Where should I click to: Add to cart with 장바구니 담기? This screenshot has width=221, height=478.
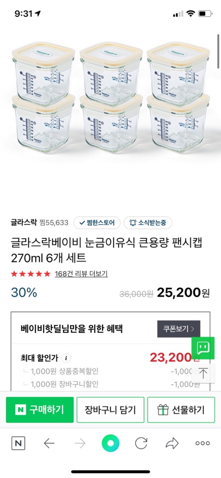[x=110, y=410]
